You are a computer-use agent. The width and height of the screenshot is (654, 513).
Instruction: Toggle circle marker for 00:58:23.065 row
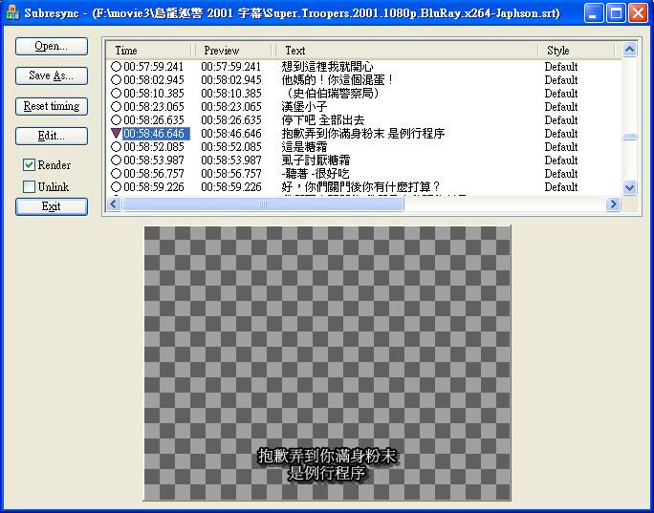(x=116, y=106)
